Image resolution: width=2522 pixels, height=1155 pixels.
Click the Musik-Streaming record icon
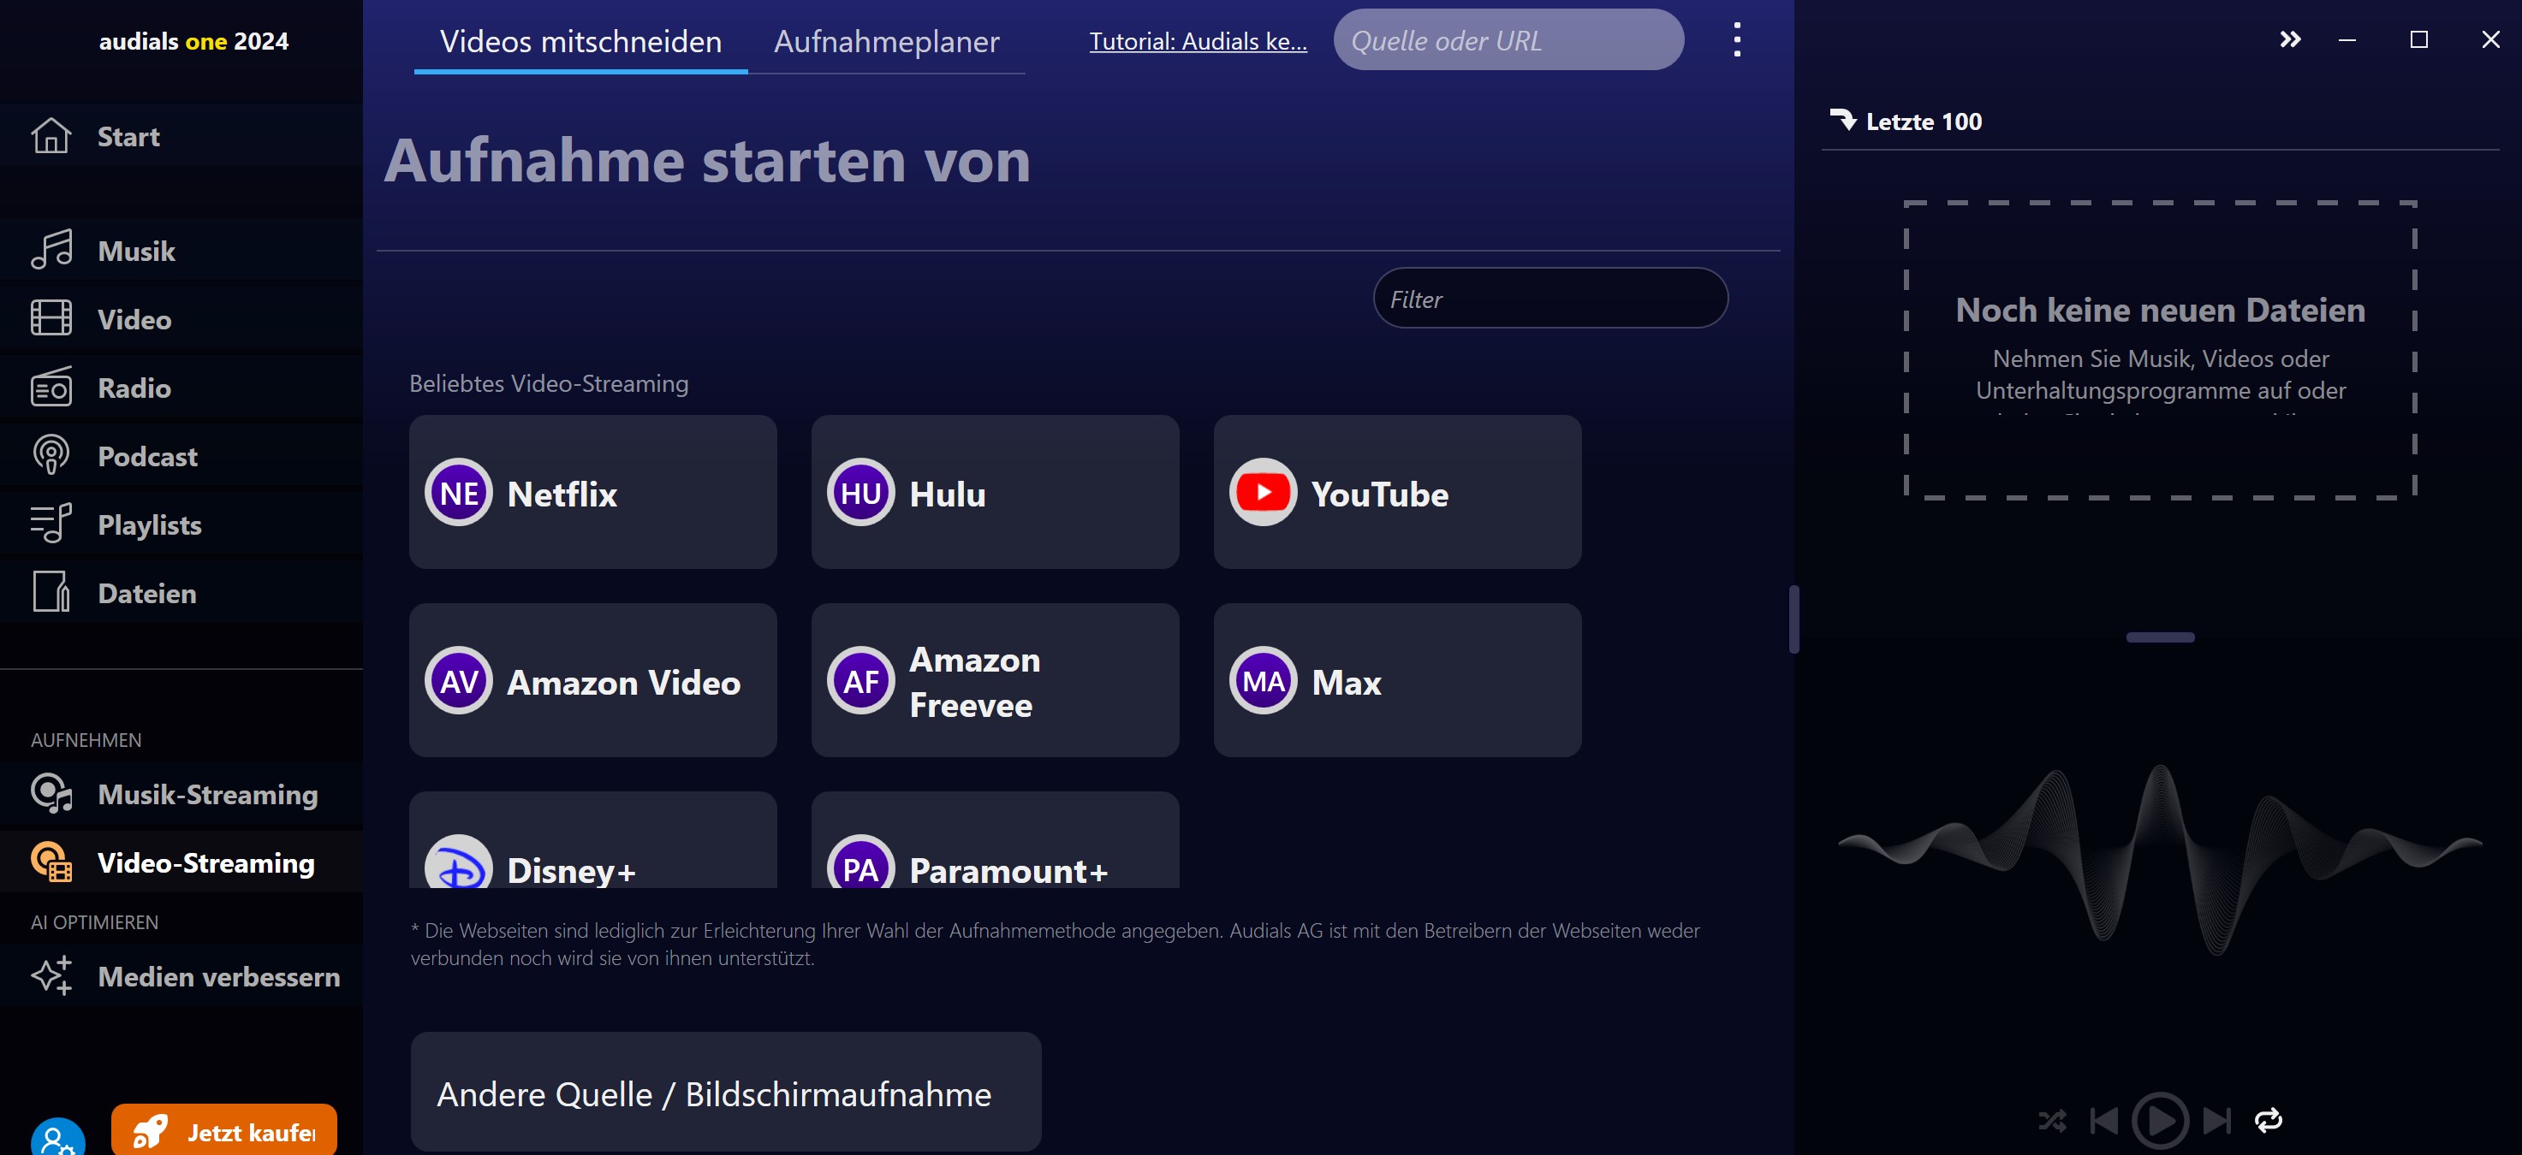[51, 794]
